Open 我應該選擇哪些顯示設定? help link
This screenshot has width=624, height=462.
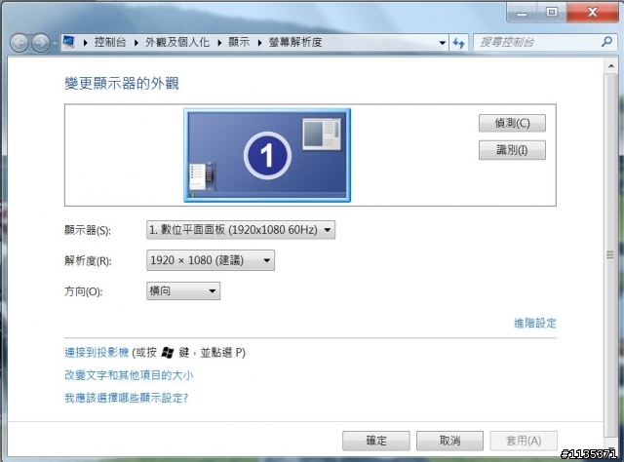[126, 398]
